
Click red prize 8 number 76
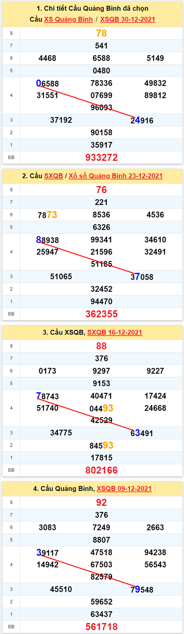(102, 190)
